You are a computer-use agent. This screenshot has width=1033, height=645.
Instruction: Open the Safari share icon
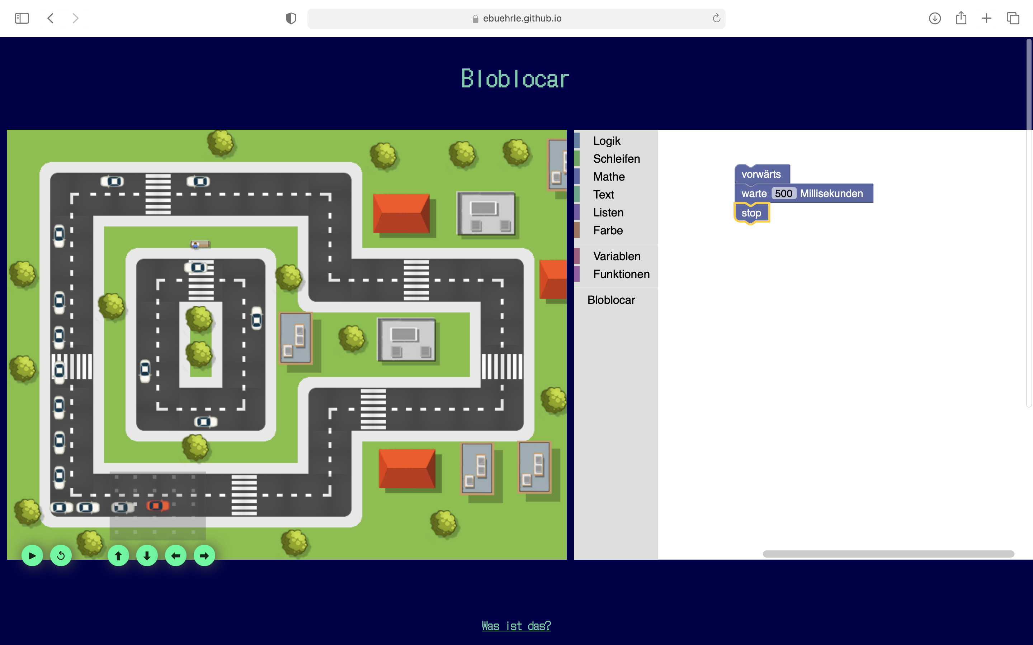coord(961,18)
